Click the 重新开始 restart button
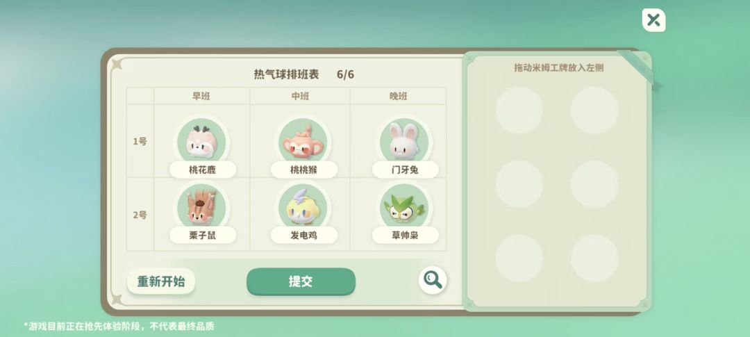The image size is (750, 337). click(x=160, y=281)
